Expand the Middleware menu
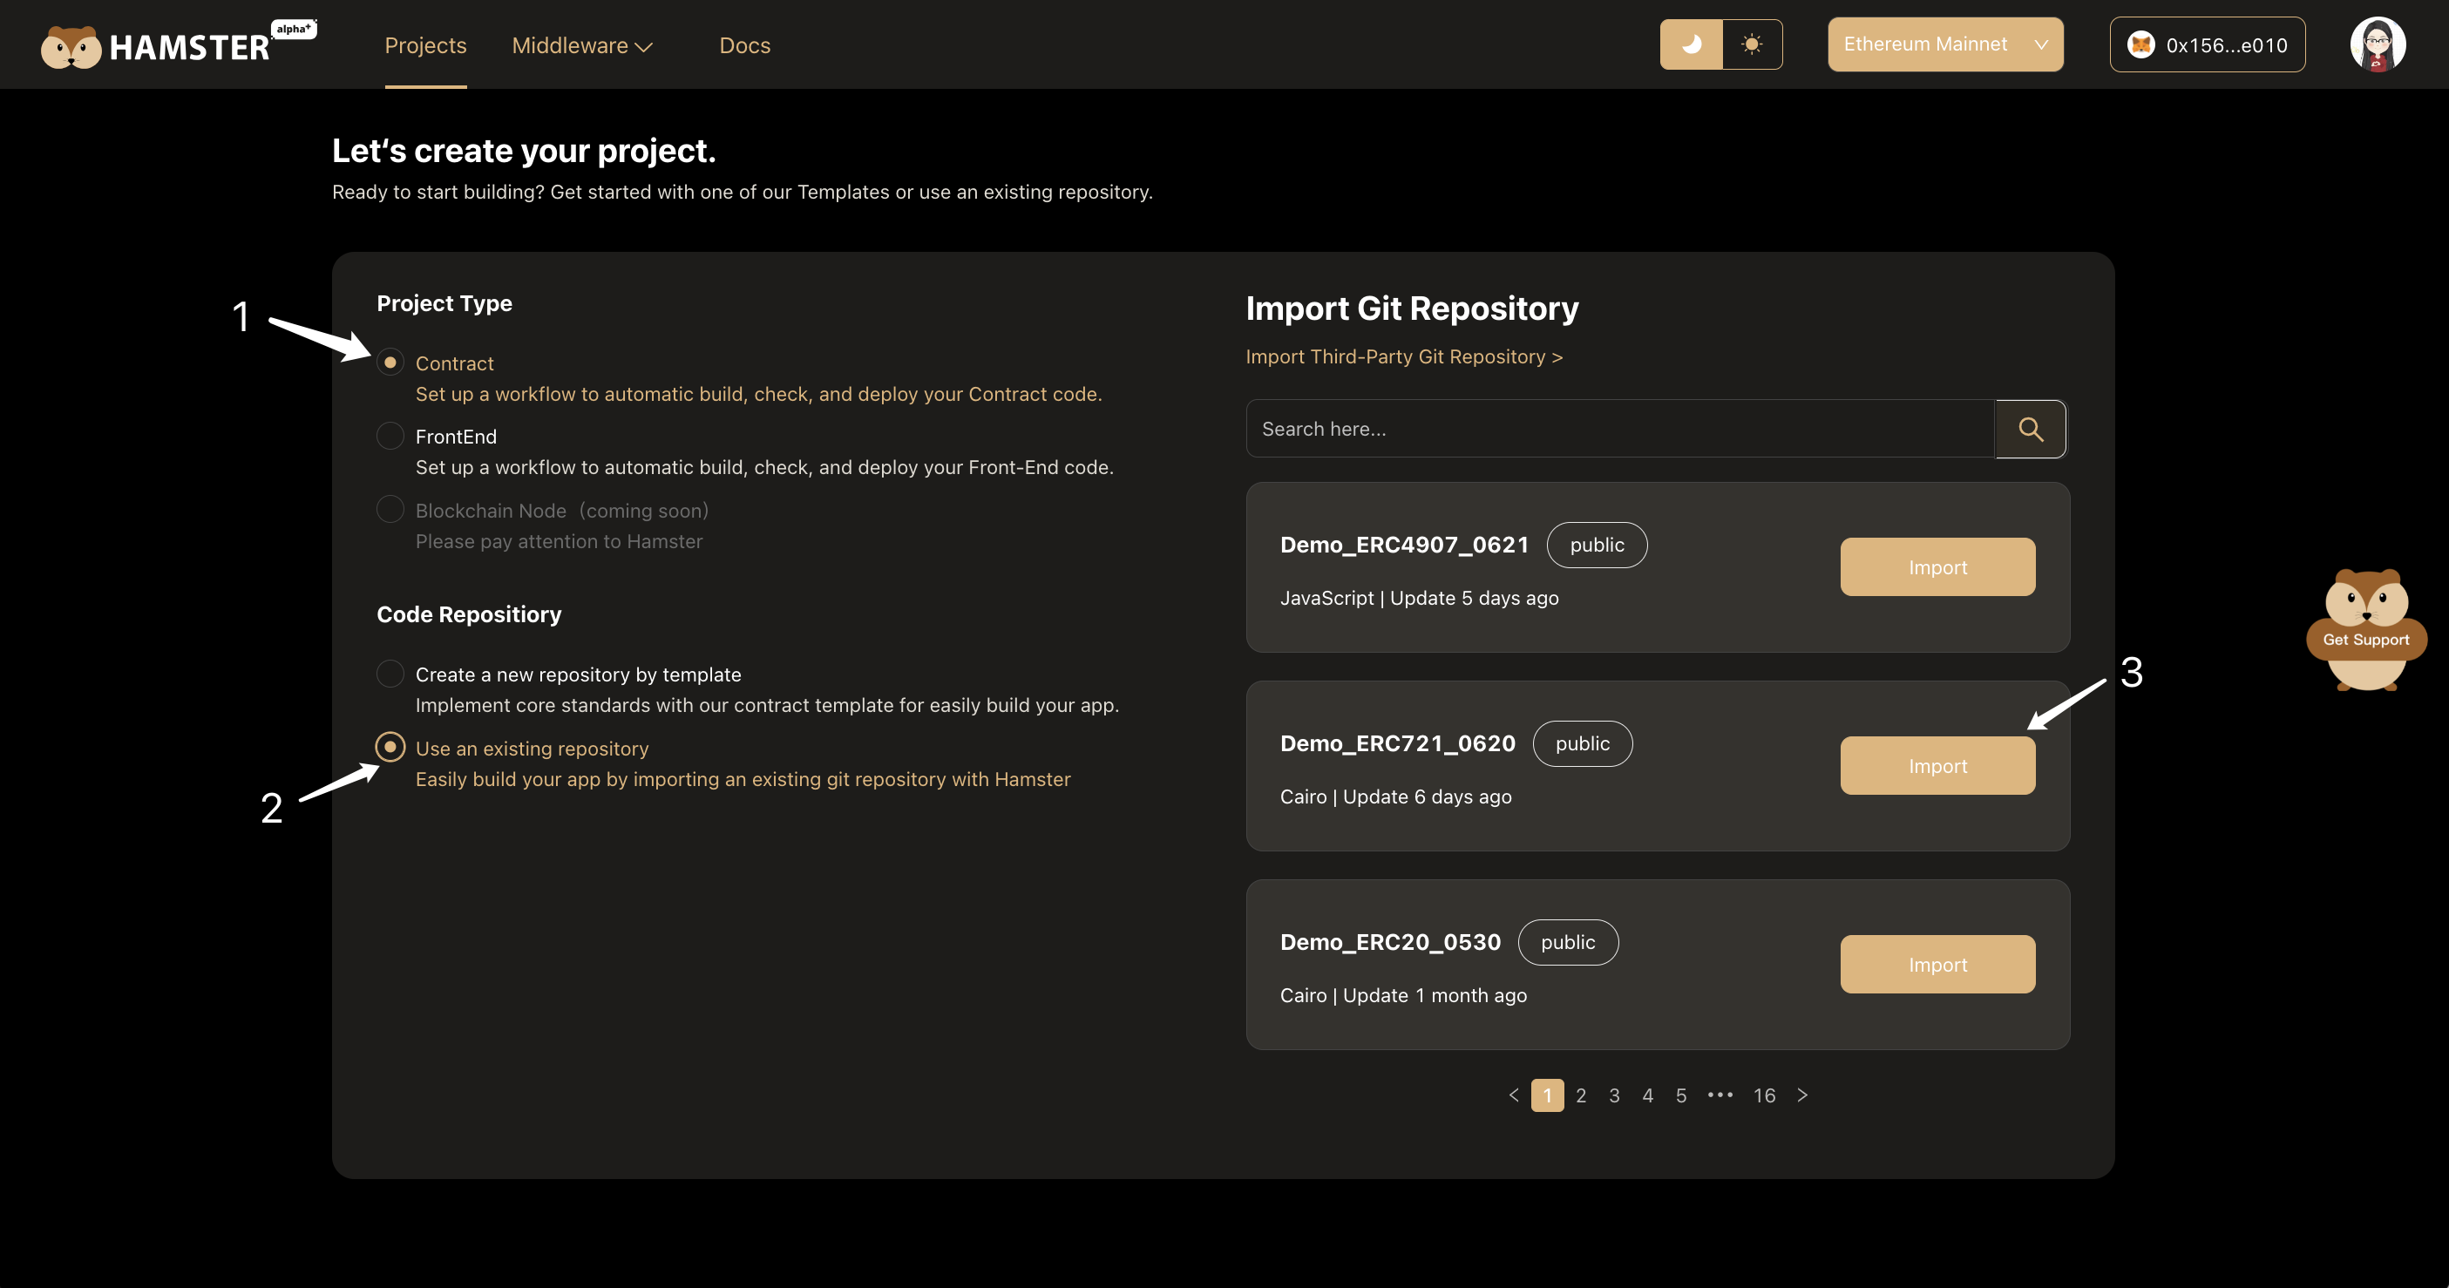Viewport: 2449px width, 1288px height. [582, 45]
